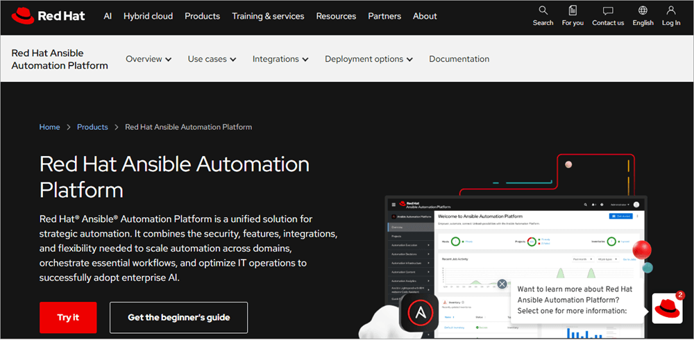Viewport: 694px width, 340px height.
Task: Open Administrator dropdown in dashboard image
Action: click(620, 205)
